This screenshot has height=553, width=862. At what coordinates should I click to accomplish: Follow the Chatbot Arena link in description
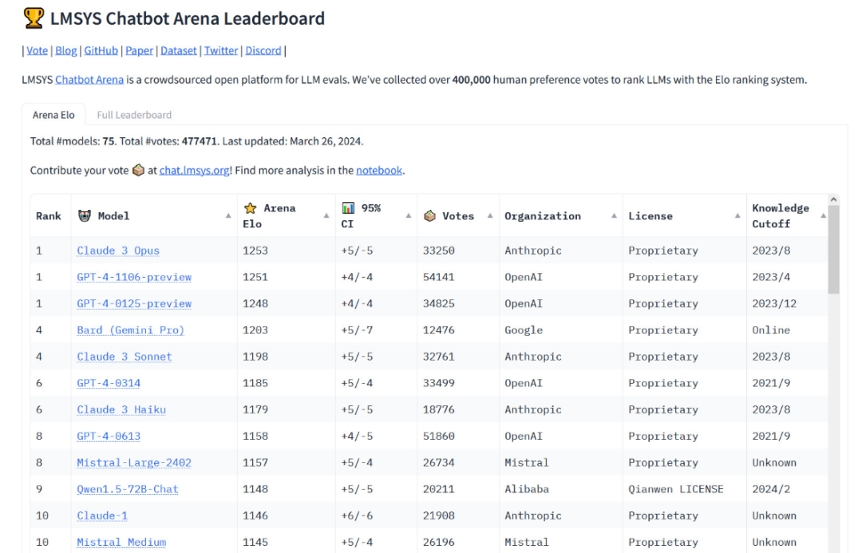click(89, 80)
